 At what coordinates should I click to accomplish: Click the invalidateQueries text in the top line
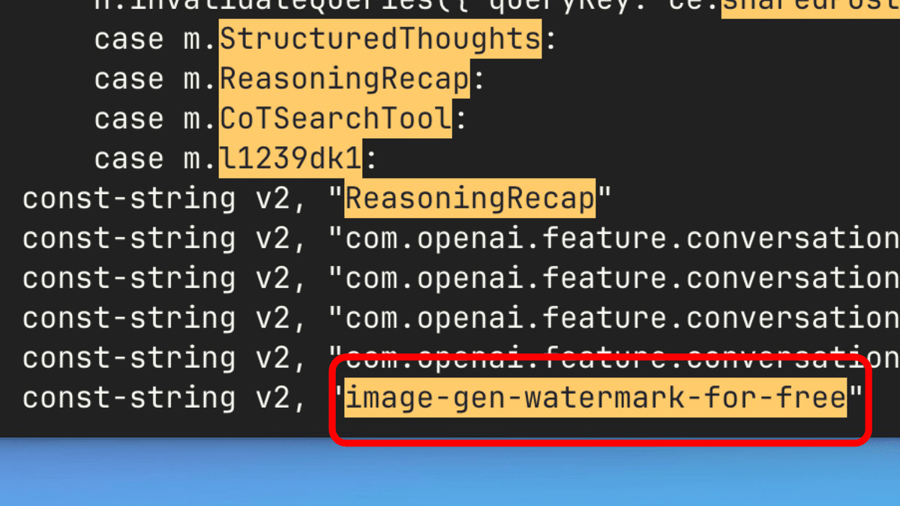coord(246,6)
